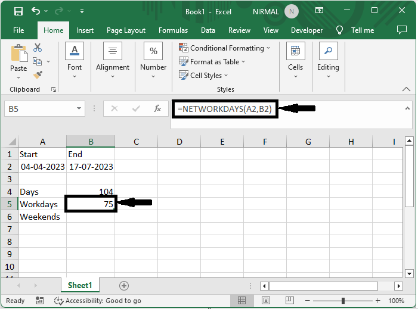Save the workbook with the floppy icon
Viewport: 418px width, 309px height.
(x=18, y=11)
